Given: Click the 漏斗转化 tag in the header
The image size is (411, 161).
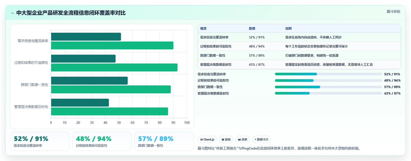Looking at the screenshot, I should [393, 11].
